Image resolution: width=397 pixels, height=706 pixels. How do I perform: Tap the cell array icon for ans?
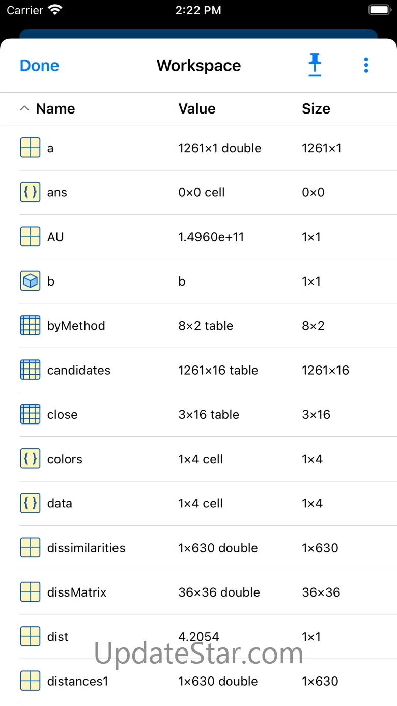(31, 192)
